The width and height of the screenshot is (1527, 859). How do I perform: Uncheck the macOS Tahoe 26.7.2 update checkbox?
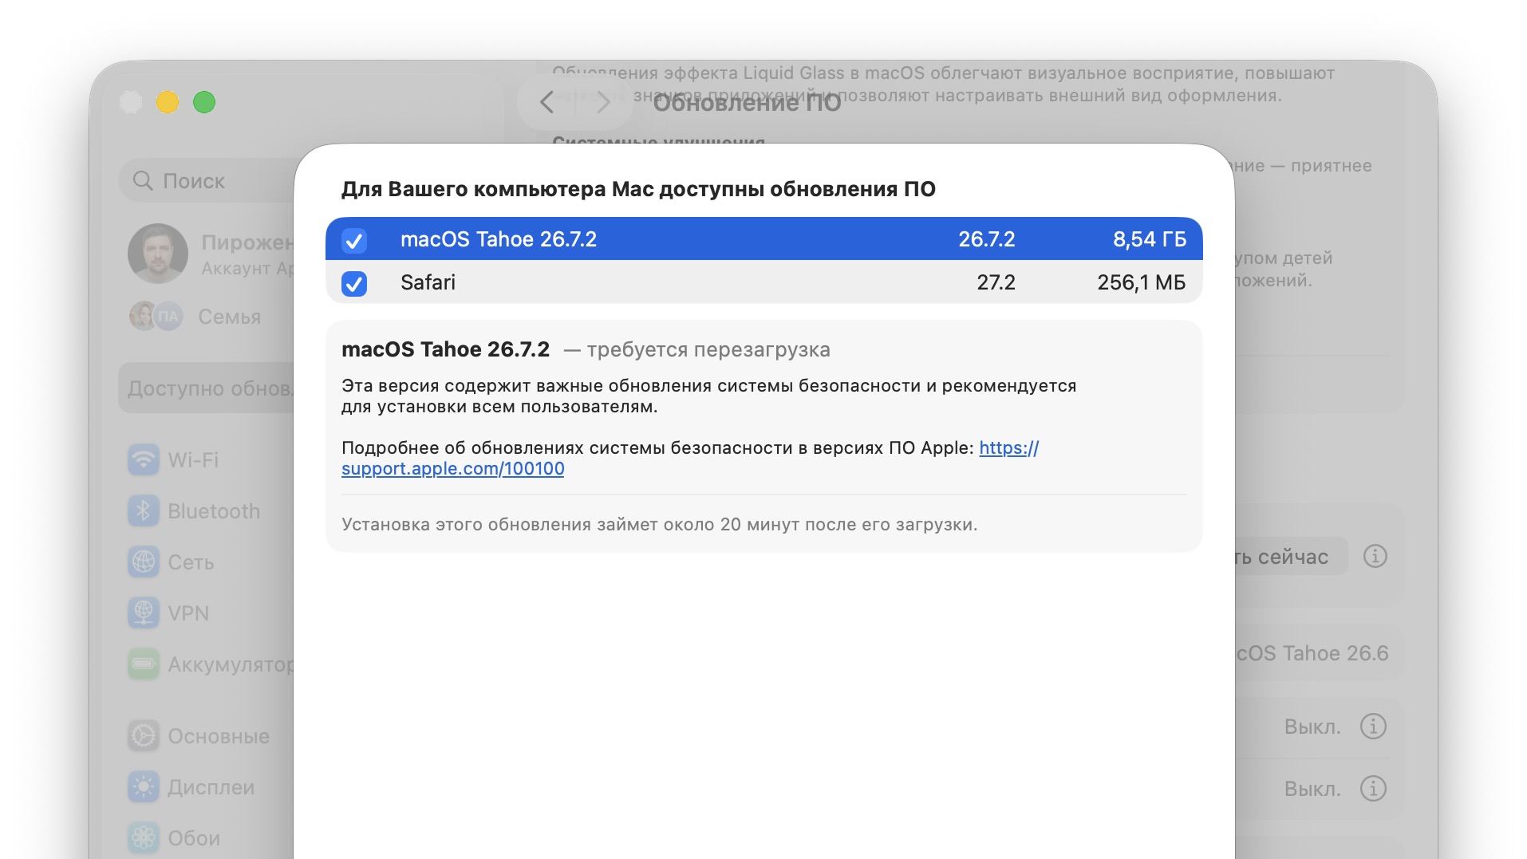click(354, 240)
